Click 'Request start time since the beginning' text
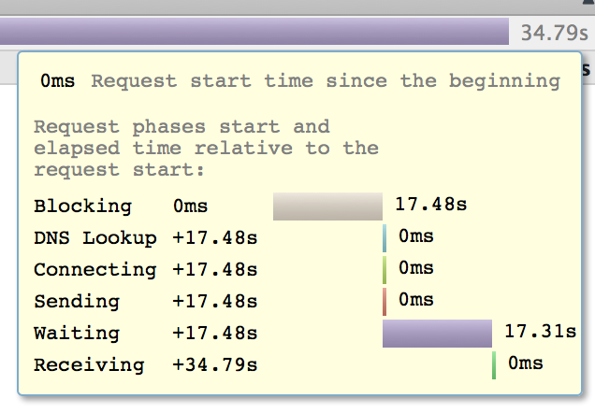595x413 pixels. click(x=326, y=81)
